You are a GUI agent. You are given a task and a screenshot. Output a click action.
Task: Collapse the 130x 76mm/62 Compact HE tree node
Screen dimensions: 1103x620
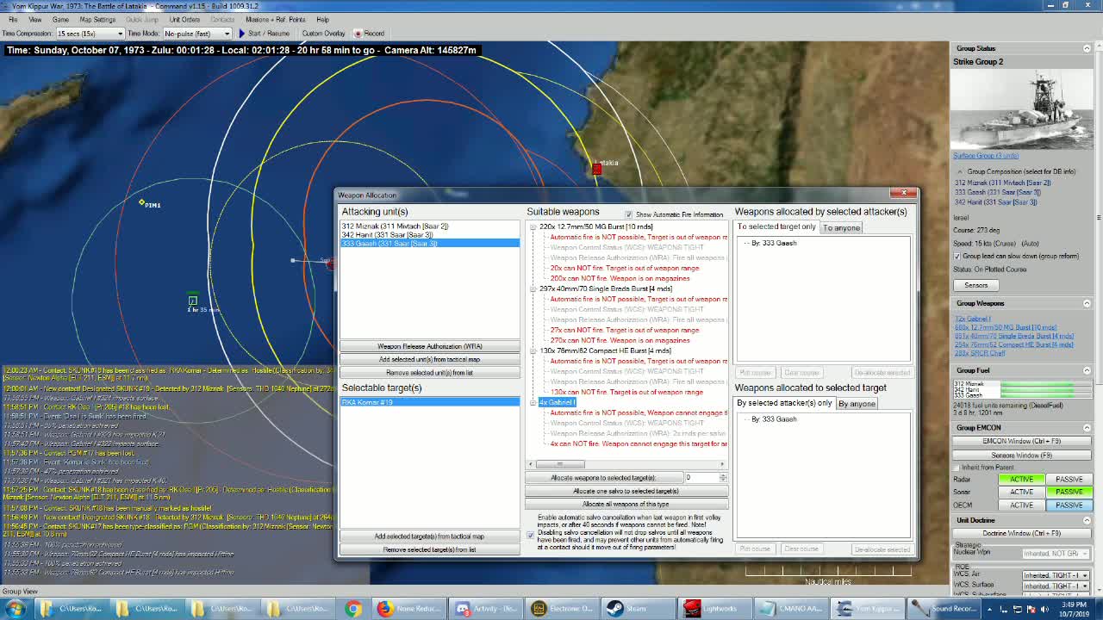click(x=533, y=350)
